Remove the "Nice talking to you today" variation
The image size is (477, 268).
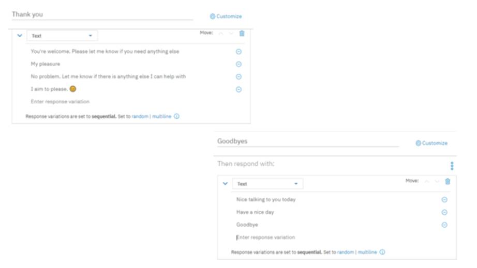coord(444,200)
